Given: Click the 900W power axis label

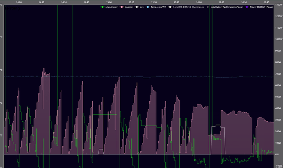Looking at the screenshot, I should click(278, 51).
